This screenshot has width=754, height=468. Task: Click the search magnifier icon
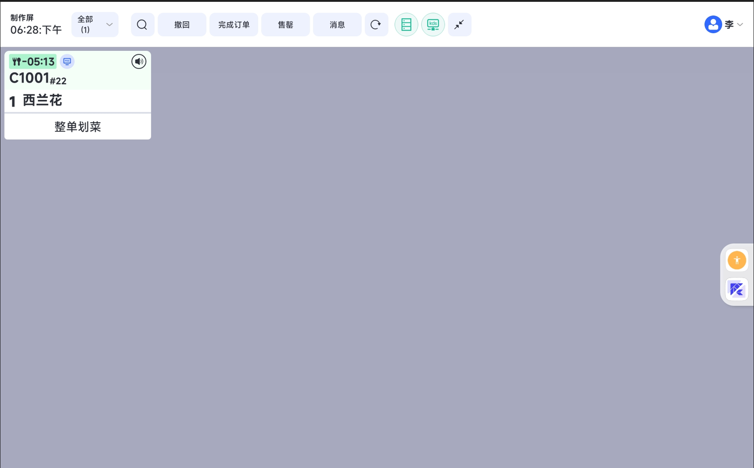[142, 25]
